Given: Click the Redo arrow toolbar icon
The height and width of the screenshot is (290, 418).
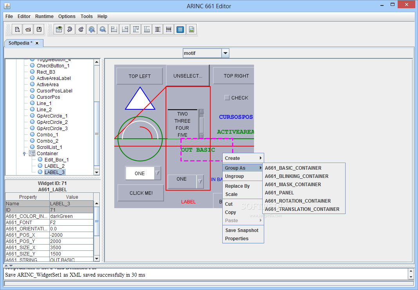Looking at the screenshot, I should [x=81, y=29].
